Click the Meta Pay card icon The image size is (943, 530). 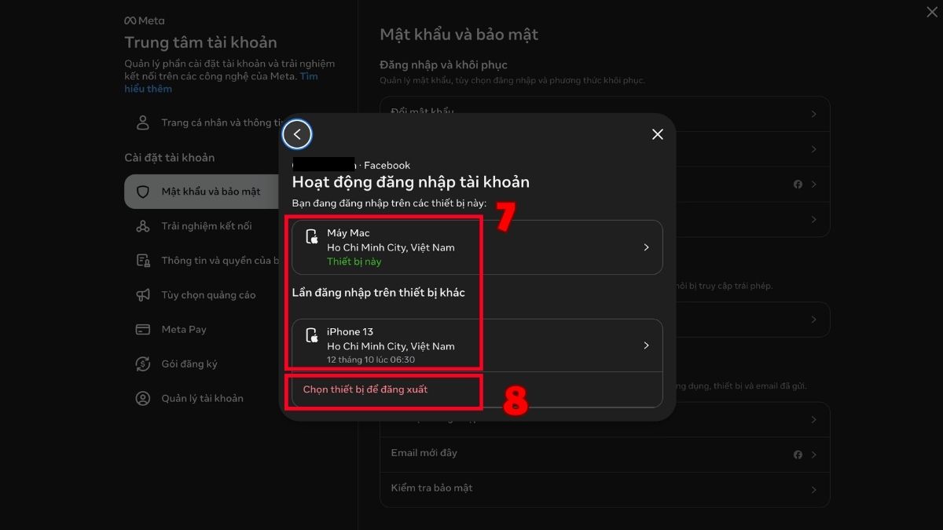pos(142,330)
